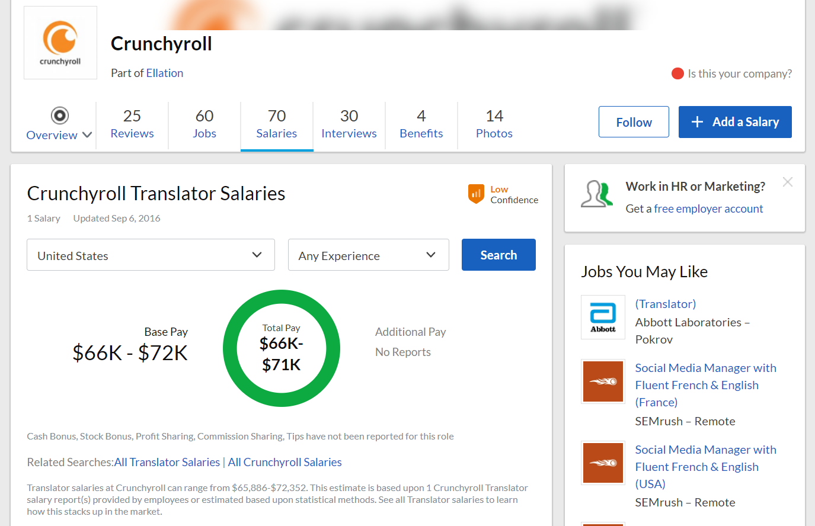Open the All Translator Salaries link
815x526 pixels.
point(167,462)
